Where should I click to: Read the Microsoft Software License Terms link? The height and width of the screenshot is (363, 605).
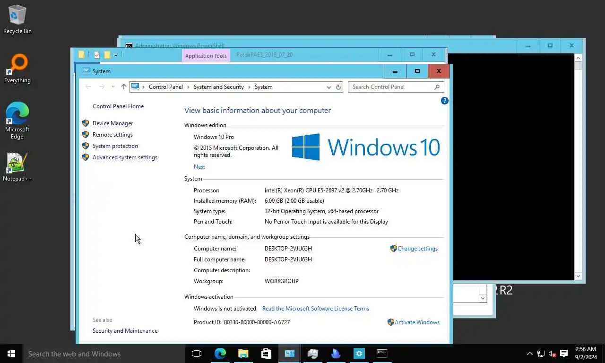pos(316,309)
